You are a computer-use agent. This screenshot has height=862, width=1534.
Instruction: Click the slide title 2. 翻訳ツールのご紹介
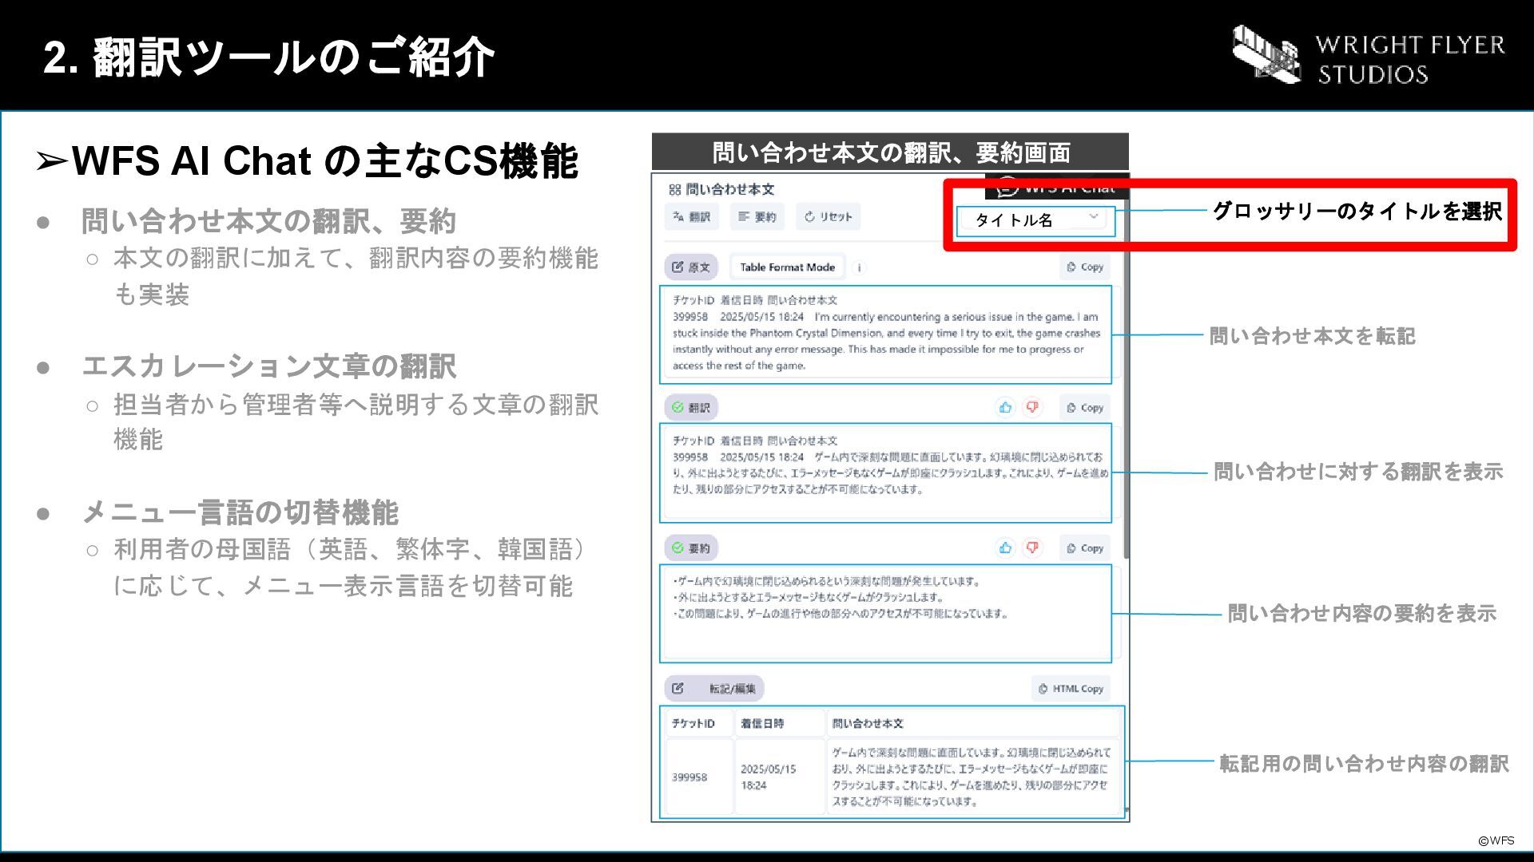[268, 57]
